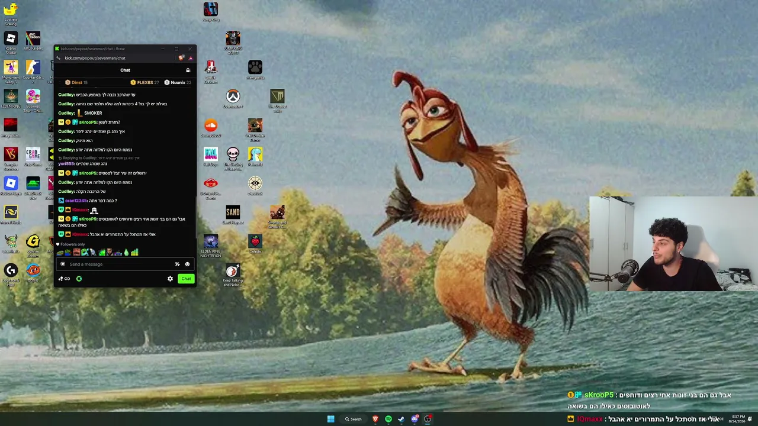Select the Meowgenics paw desktop icon

[255, 70]
